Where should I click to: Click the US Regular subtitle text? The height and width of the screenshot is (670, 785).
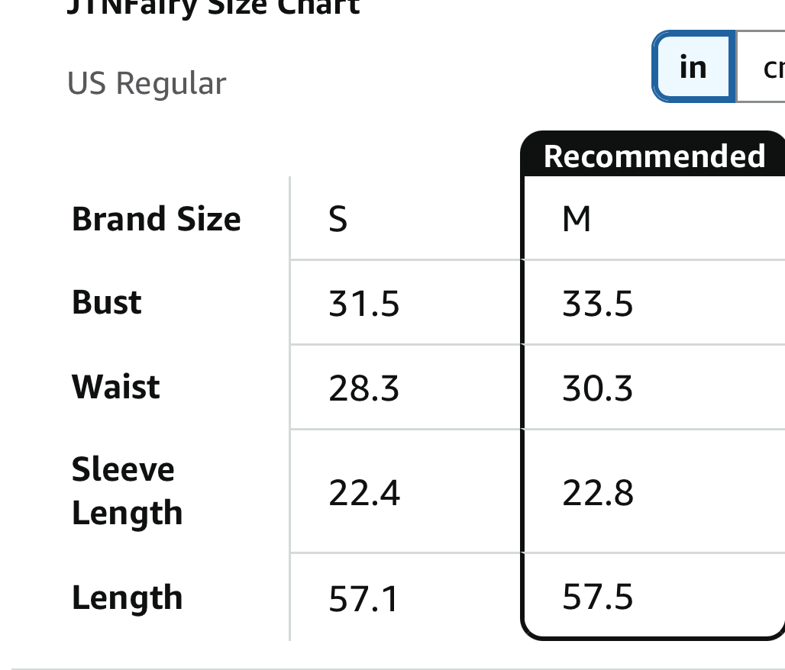coord(147,83)
